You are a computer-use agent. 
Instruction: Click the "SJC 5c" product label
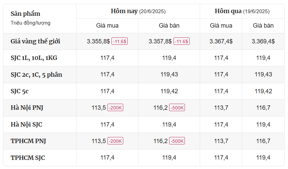[x=22, y=91]
